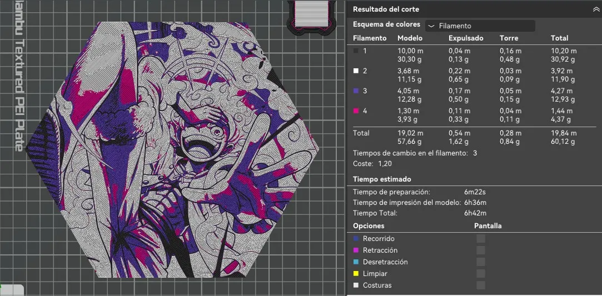
Task: Click the 60,12 g total weight
Action: (x=563, y=142)
